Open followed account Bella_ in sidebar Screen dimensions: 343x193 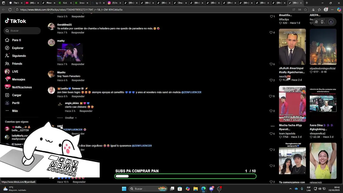coord(17,129)
